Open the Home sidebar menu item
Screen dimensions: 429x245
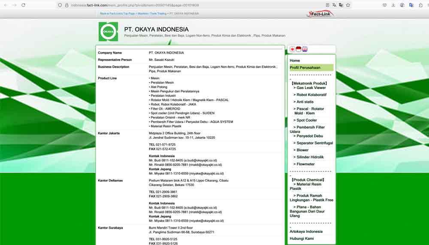click(x=295, y=61)
